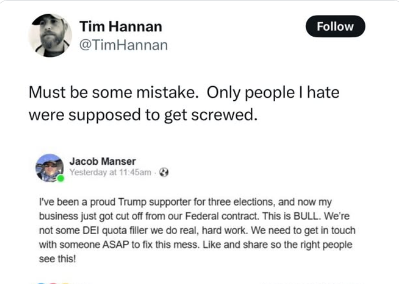Click the globe public-audience icon

pos(165,172)
